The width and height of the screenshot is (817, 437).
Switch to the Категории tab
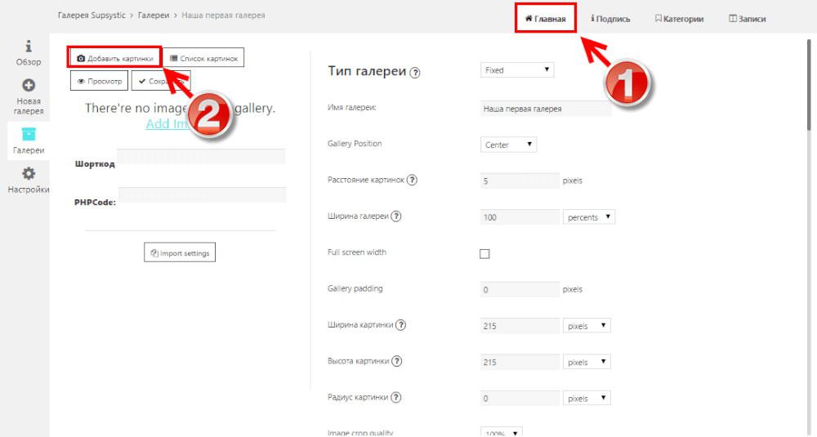(679, 19)
